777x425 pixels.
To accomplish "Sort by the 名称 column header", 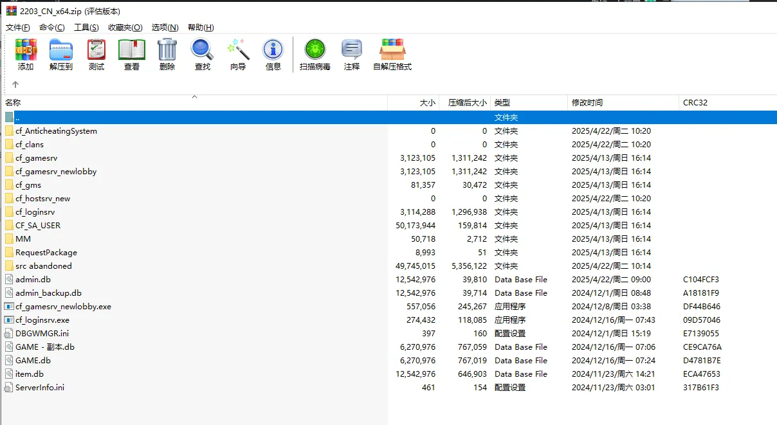I will pos(194,102).
